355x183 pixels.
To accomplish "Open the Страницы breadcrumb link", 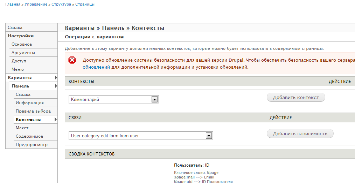I will 85,4.
